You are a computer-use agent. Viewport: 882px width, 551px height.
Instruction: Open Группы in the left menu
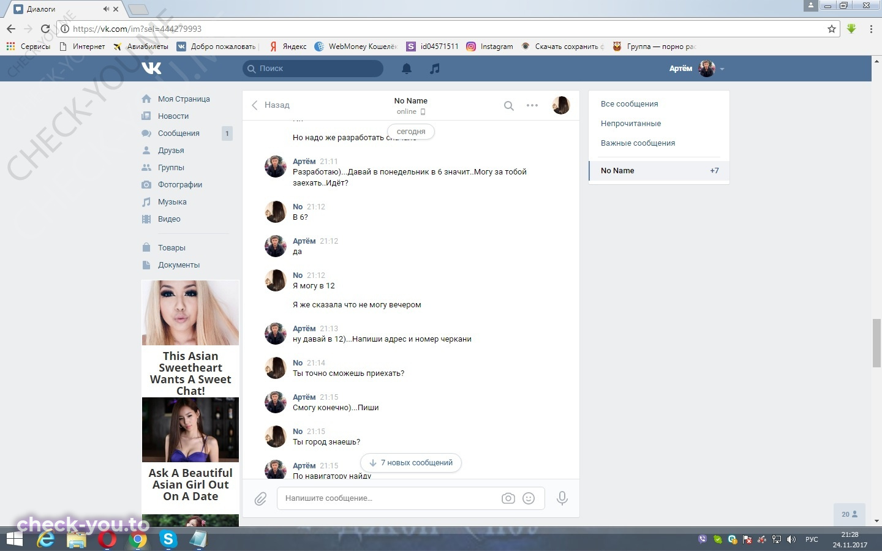pos(171,168)
